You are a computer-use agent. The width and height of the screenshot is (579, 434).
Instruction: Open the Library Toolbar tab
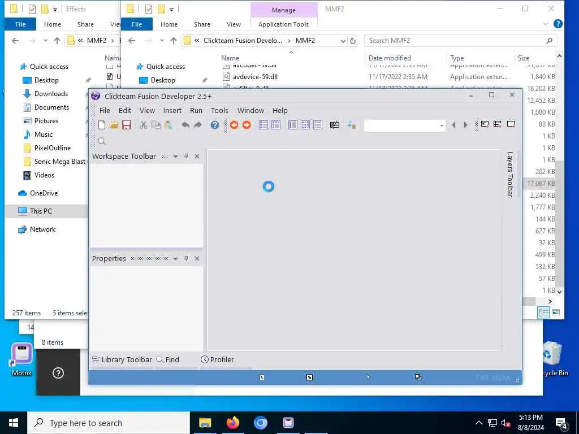pyautogui.click(x=122, y=359)
